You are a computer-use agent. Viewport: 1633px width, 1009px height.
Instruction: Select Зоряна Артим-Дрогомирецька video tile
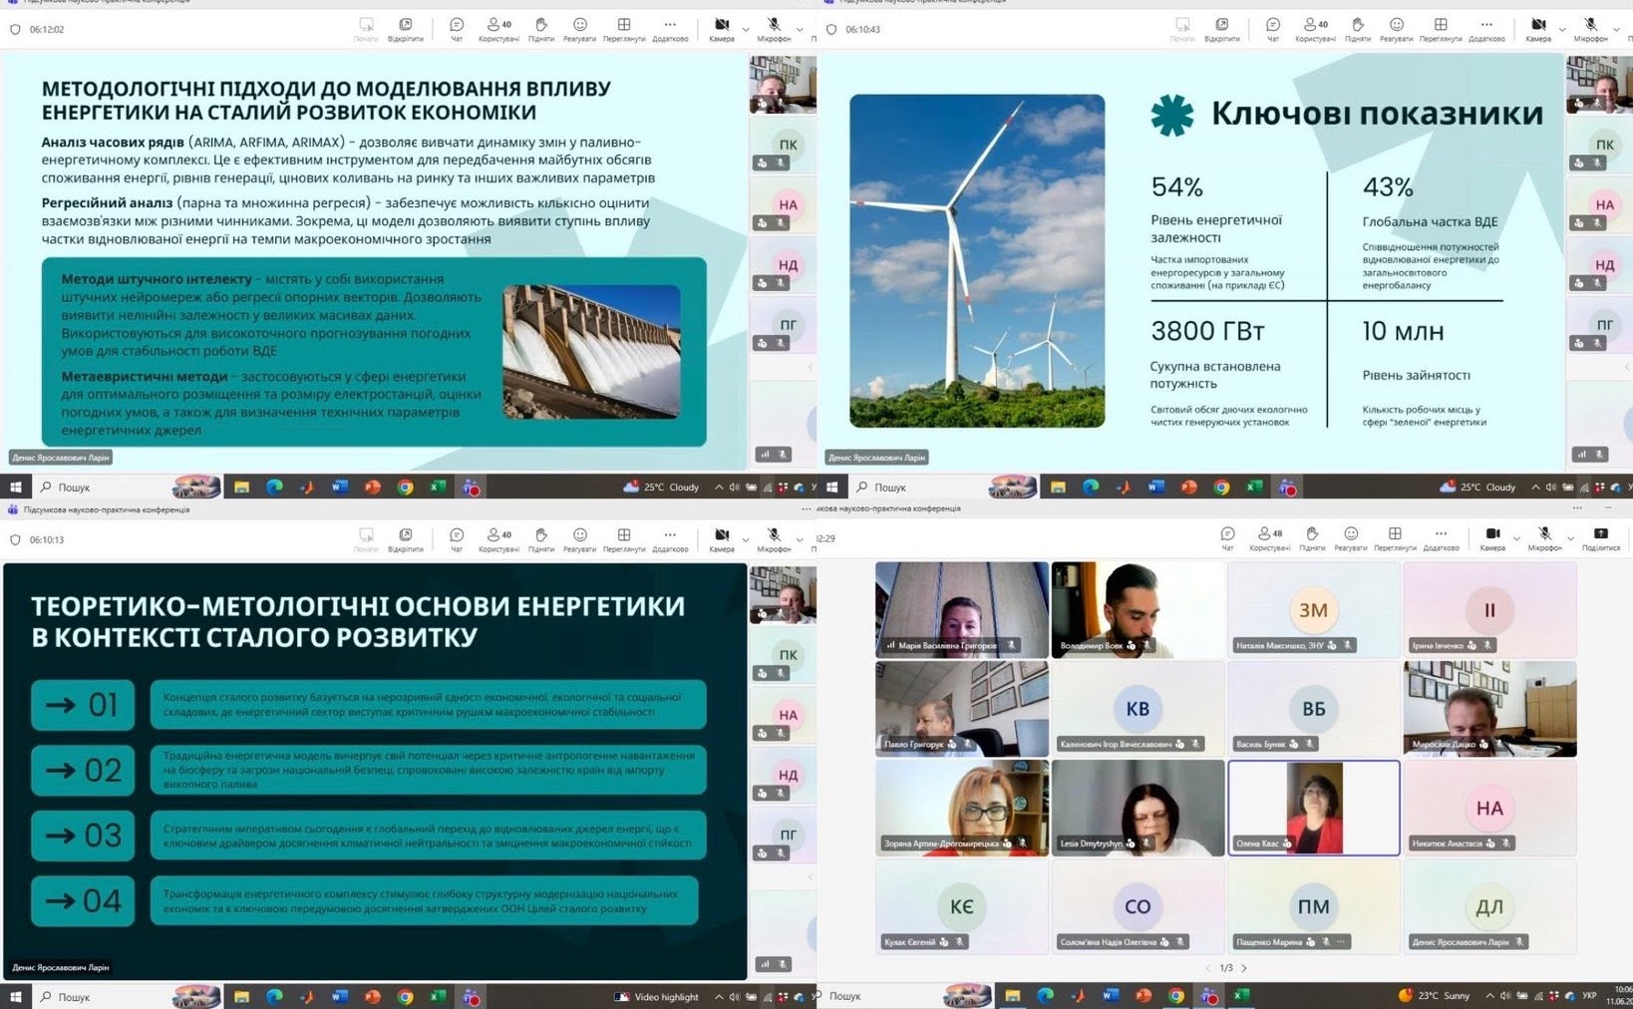coord(962,808)
